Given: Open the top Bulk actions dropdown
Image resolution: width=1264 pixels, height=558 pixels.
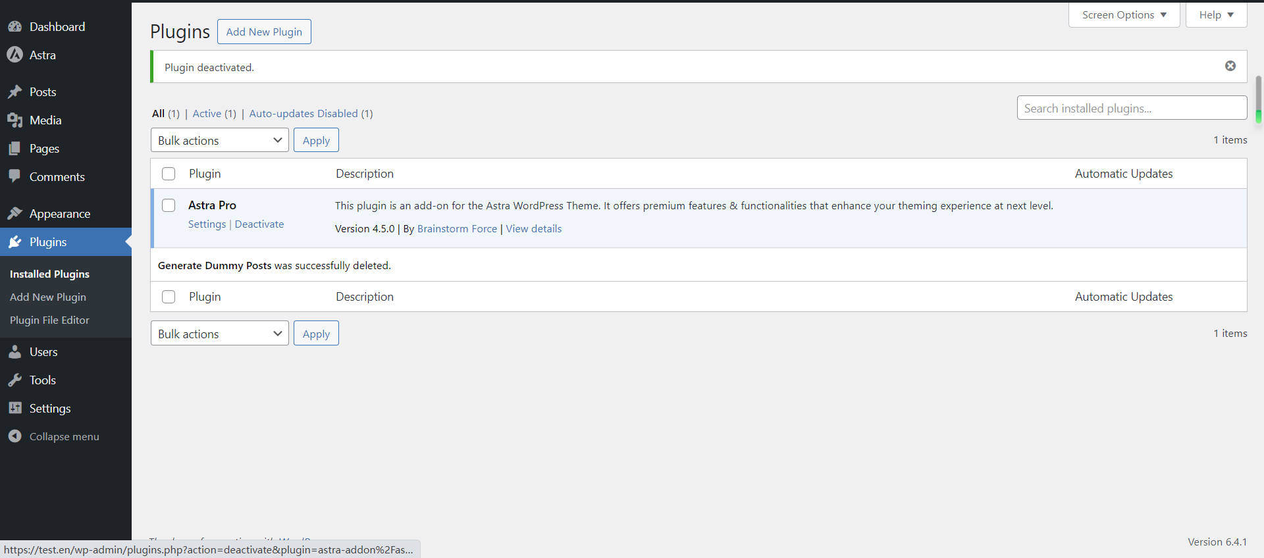Looking at the screenshot, I should pos(219,140).
